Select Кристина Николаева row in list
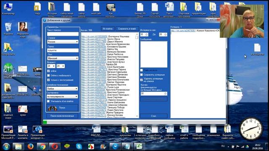Viewport: 269px width, 151px height. pos(105,57)
